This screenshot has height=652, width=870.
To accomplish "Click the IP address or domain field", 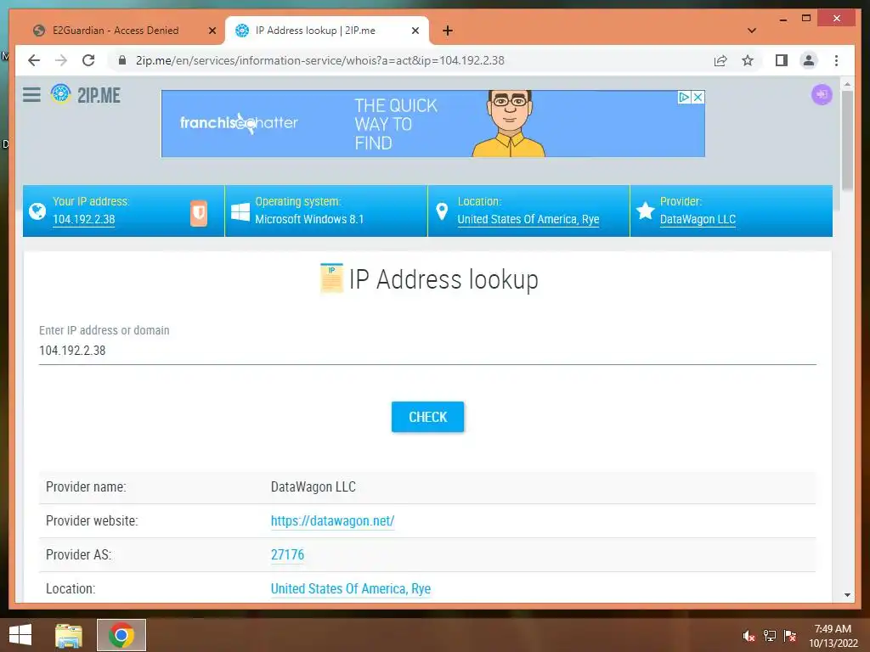I will click(x=427, y=351).
